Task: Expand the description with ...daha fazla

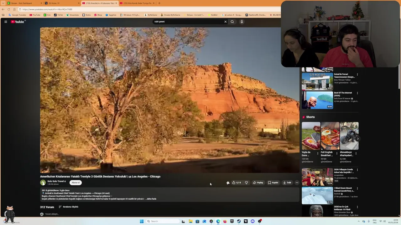Action: pyautogui.click(x=151, y=199)
